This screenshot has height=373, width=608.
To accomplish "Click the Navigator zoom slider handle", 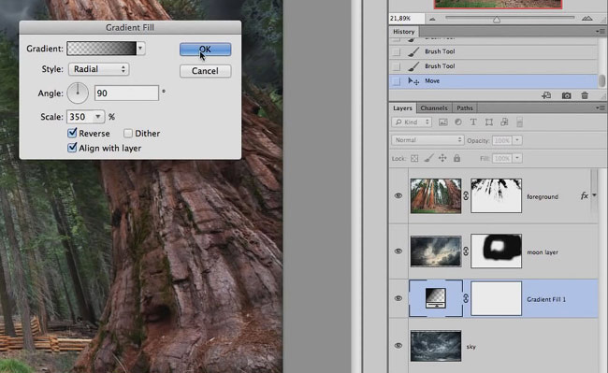I will pyautogui.click(x=497, y=20).
